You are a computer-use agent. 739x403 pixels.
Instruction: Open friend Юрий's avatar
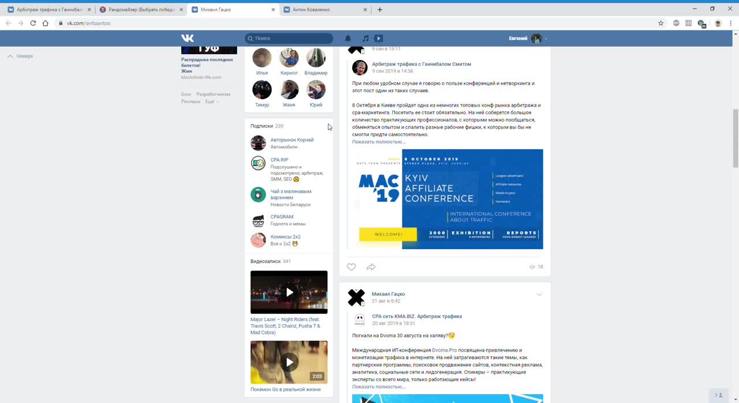click(316, 89)
